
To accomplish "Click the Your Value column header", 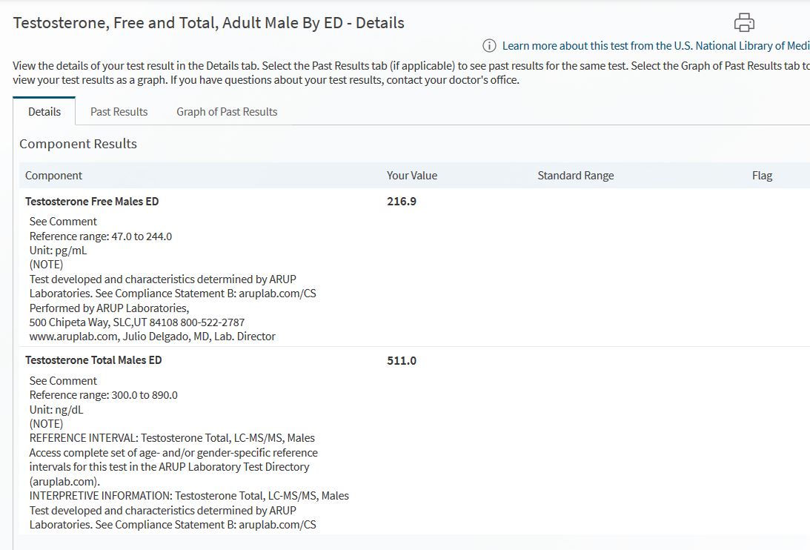I will [x=411, y=176].
